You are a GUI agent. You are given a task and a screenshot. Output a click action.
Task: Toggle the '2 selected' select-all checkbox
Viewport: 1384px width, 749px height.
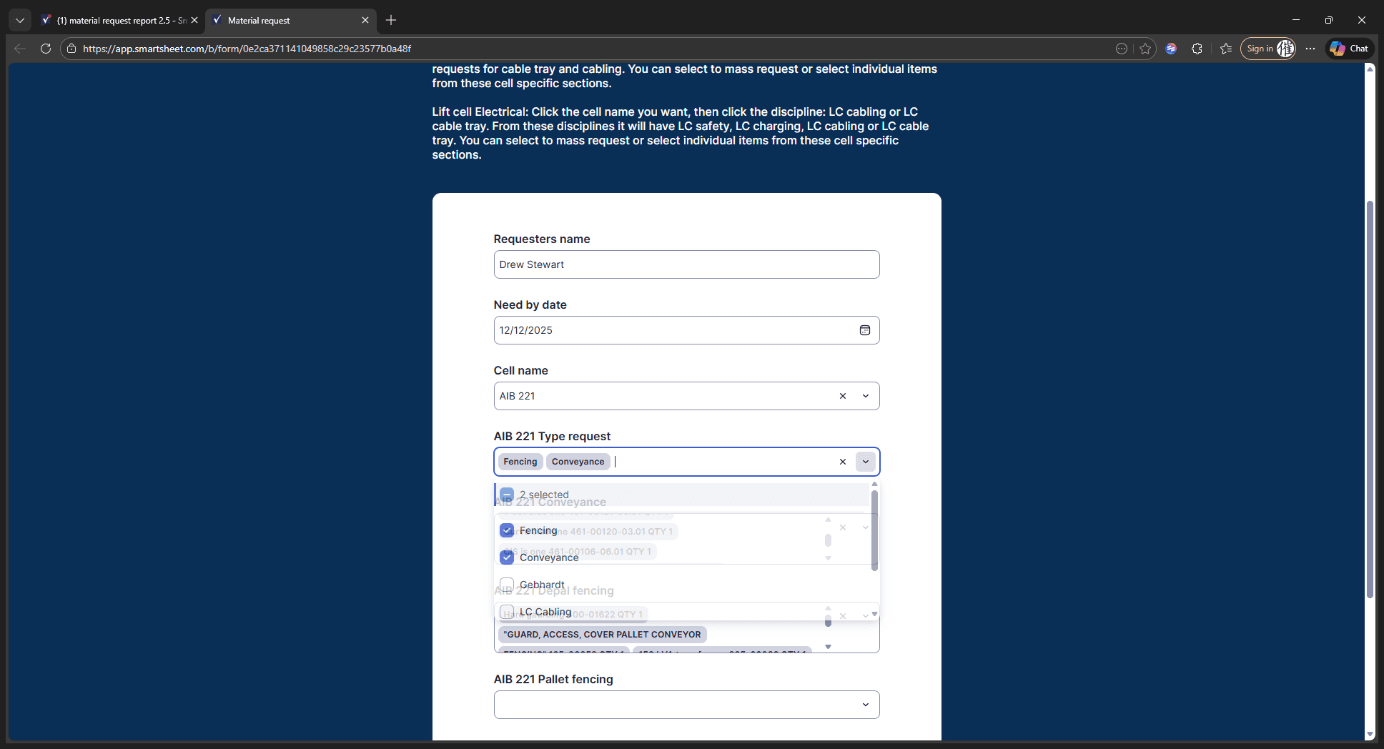507,495
